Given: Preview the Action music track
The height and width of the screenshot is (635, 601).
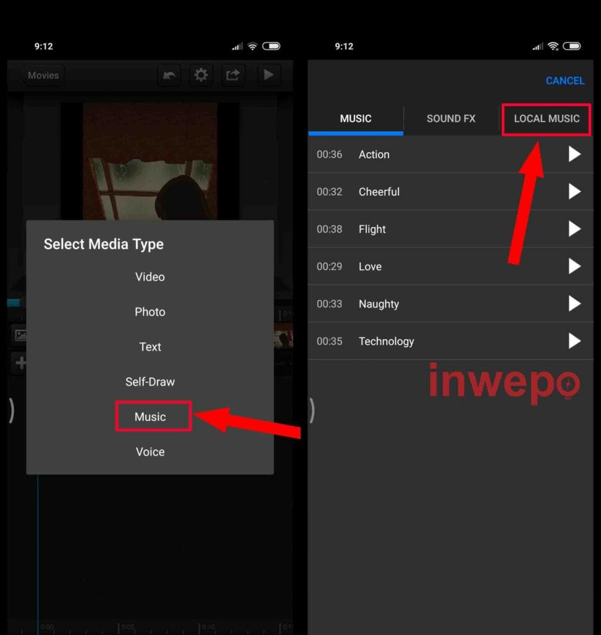Looking at the screenshot, I should 574,154.
